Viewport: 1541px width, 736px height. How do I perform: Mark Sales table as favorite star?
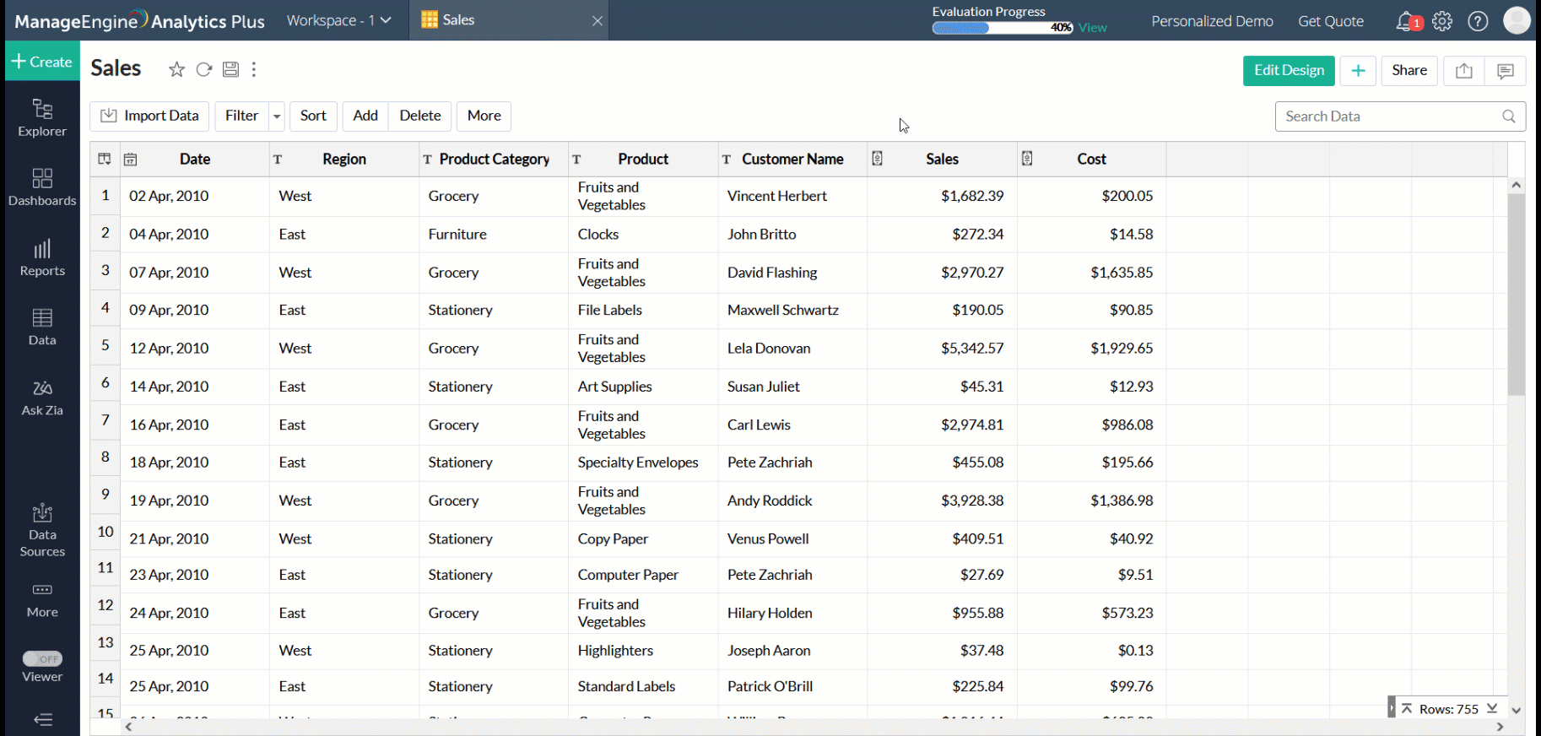tap(176, 70)
